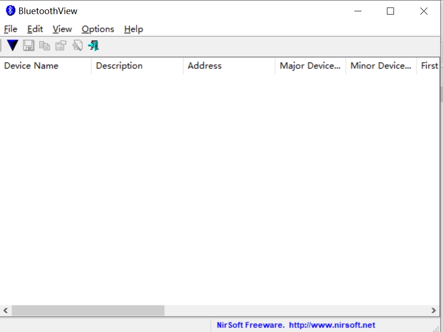
Task: Click the Find magnifier toolbar icon
Action: 77,45
